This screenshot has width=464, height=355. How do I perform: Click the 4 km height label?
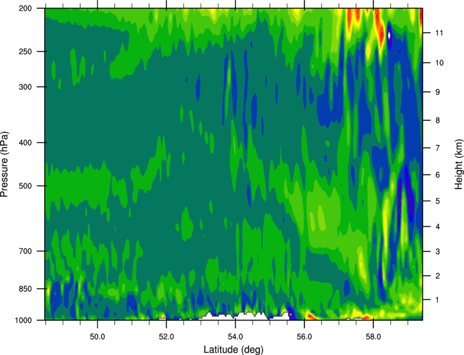click(x=438, y=227)
